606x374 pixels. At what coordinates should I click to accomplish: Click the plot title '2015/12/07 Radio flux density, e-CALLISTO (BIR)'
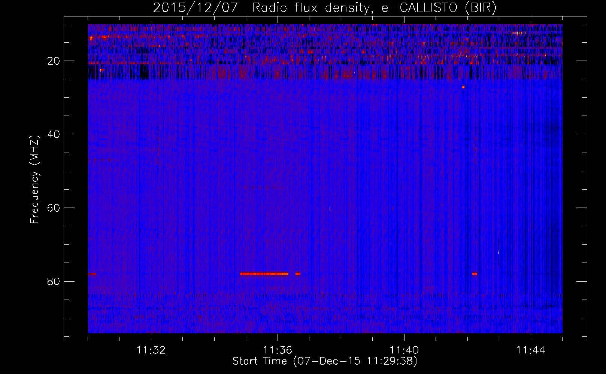tap(325, 7)
